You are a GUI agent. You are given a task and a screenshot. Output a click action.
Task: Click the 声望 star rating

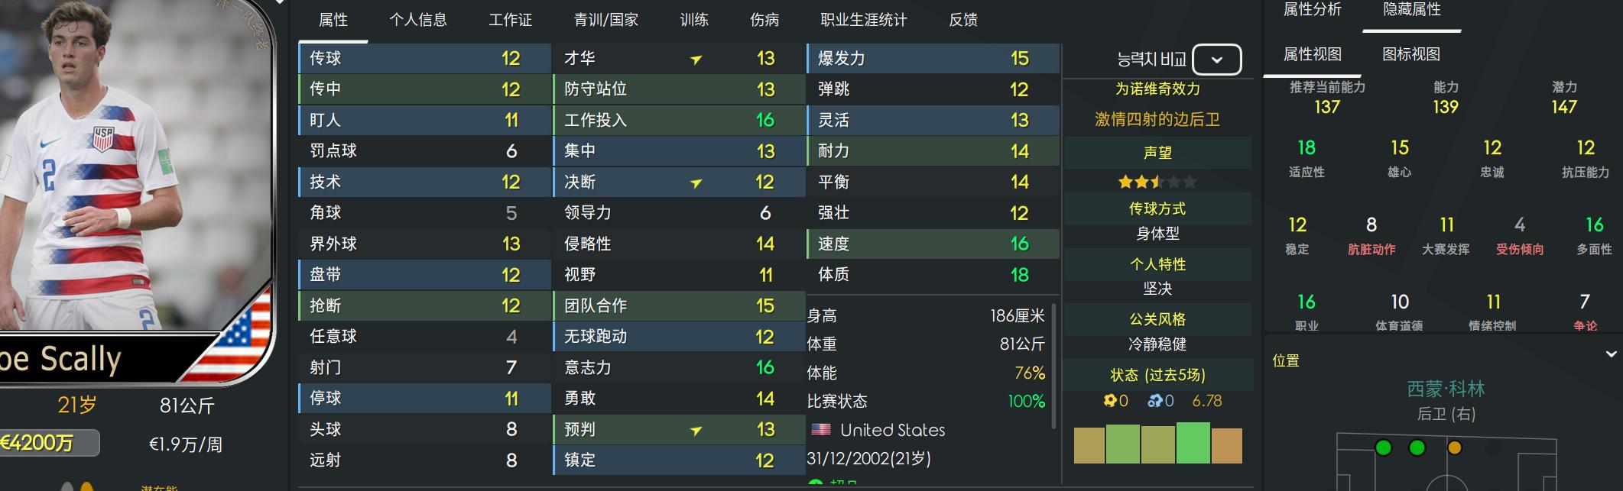coord(1157,182)
